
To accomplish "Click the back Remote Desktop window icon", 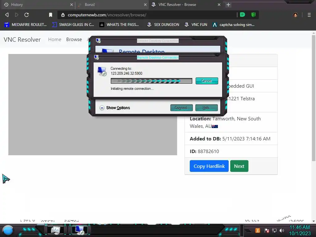I will click(98, 40).
